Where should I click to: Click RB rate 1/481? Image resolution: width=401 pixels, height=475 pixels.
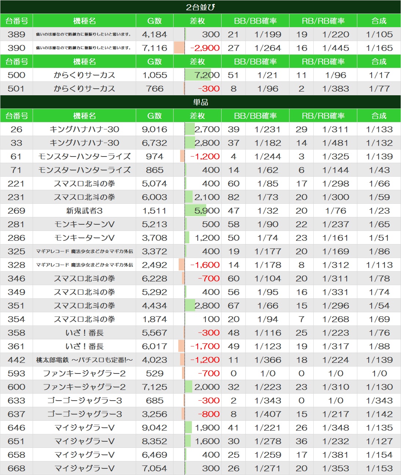point(336,143)
